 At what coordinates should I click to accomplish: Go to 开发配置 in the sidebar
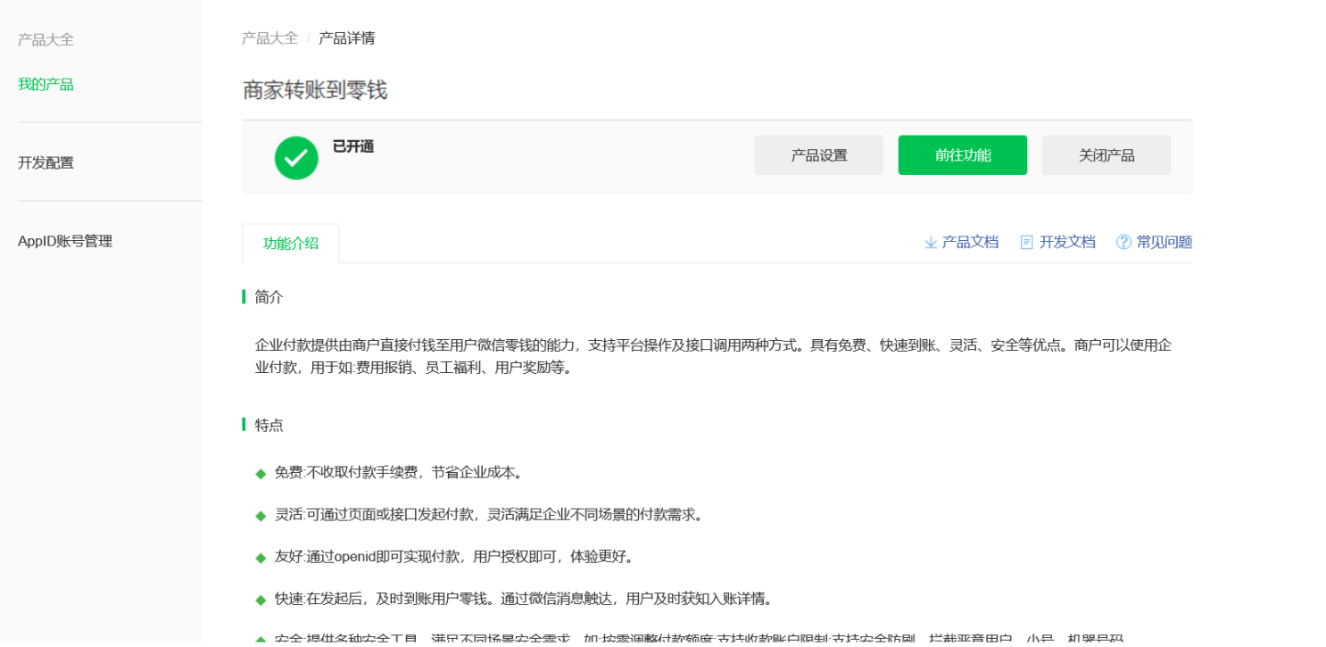tap(46, 162)
